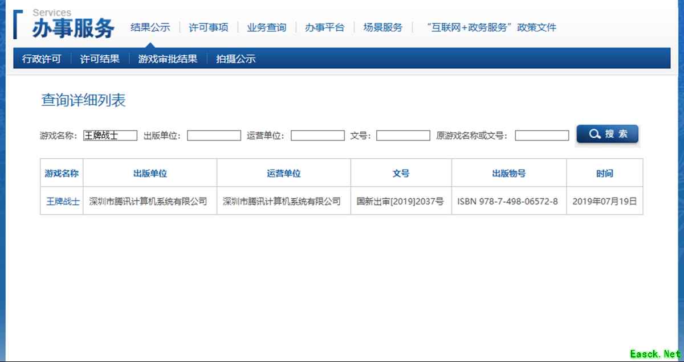Click the 搜索 search button

[x=608, y=134]
